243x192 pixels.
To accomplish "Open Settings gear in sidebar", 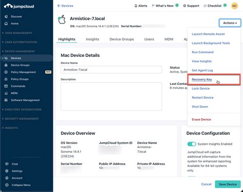I will pos(7,171).
